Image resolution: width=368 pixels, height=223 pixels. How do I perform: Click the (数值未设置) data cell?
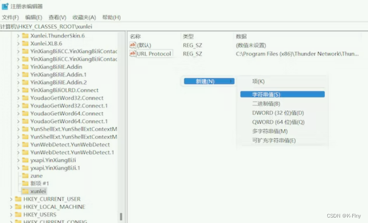point(251,45)
